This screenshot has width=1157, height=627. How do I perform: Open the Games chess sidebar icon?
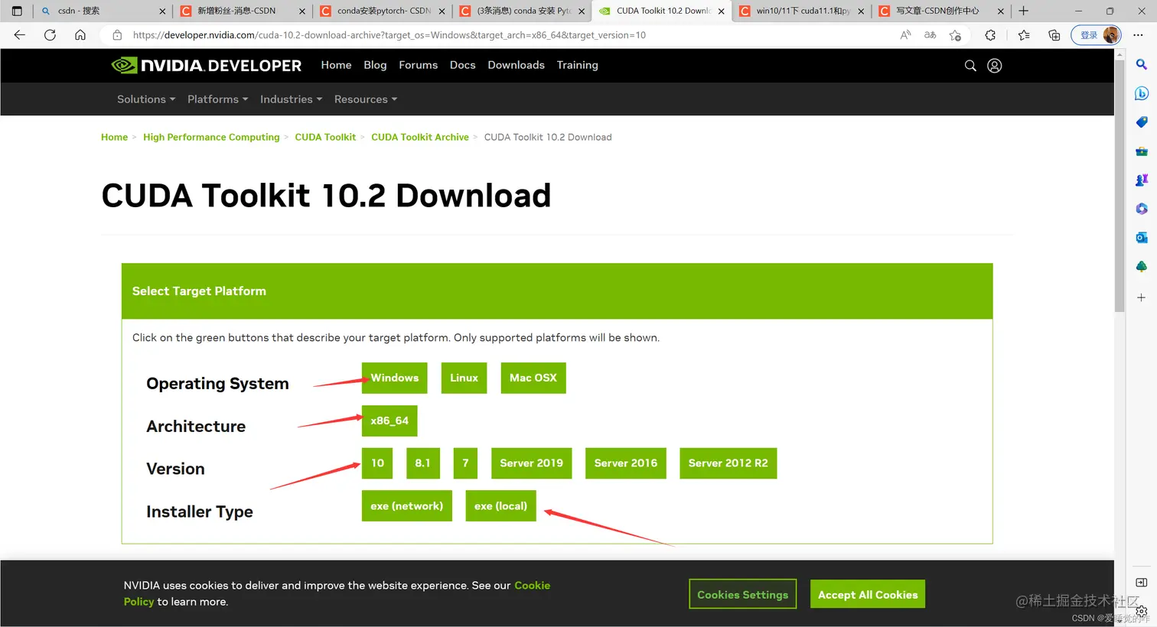[x=1141, y=180]
